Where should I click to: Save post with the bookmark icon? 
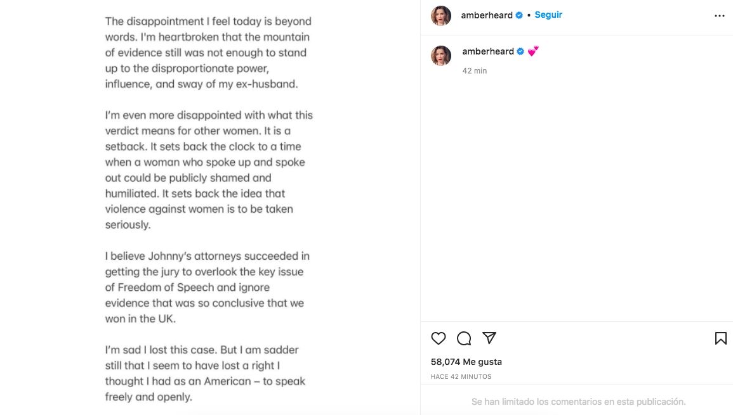click(720, 338)
